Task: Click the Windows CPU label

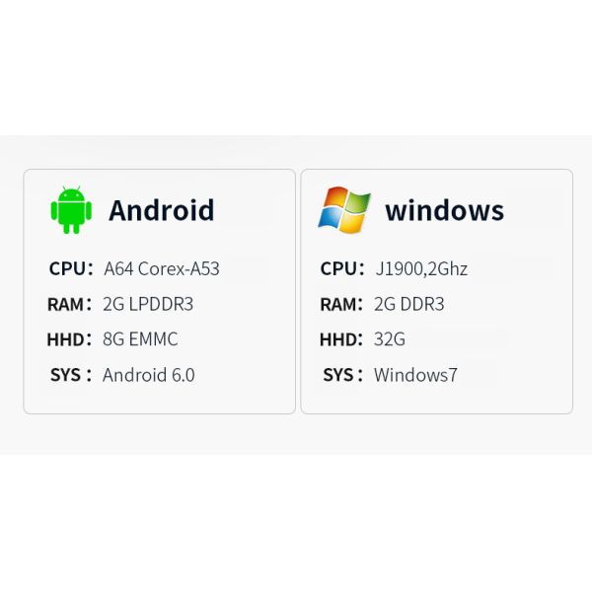Action: click(x=339, y=268)
